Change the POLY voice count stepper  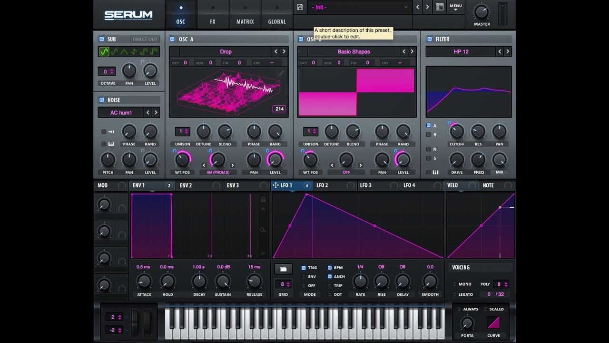[501, 284]
